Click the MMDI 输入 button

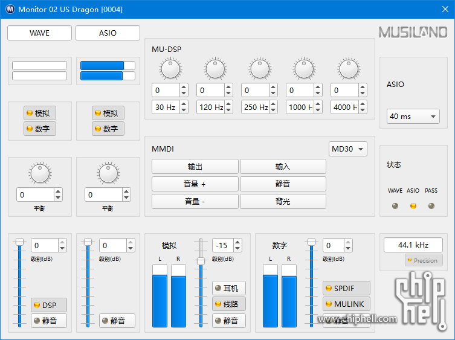(283, 166)
